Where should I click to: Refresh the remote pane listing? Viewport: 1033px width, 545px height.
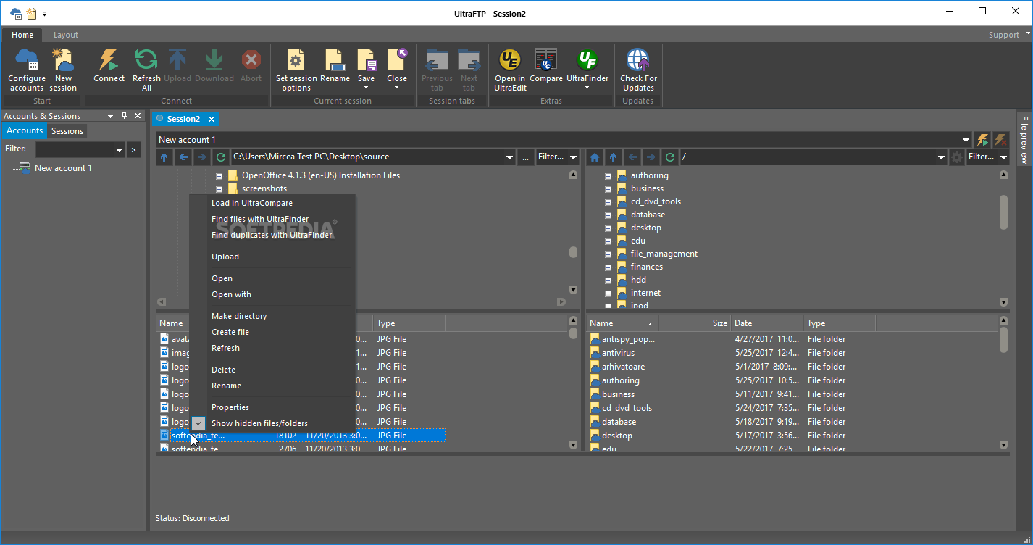click(x=670, y=157)
